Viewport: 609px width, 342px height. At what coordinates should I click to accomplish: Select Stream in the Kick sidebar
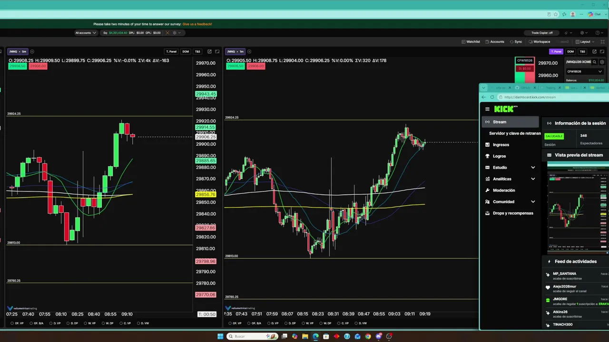coord(510,122)
